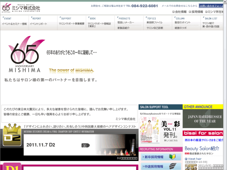Open イベントリポート menu item
Image resolution: width=227 pixels, height=170 pixels.
tap(38, 24)
